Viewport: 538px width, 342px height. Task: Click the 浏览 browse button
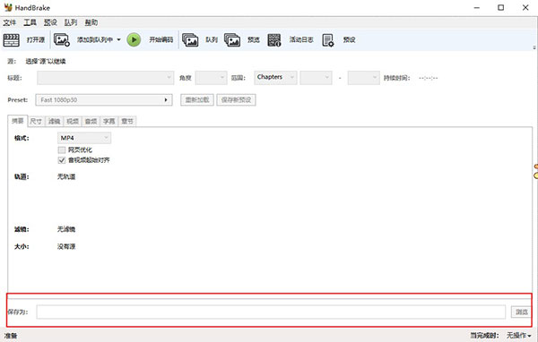point(521,312)
